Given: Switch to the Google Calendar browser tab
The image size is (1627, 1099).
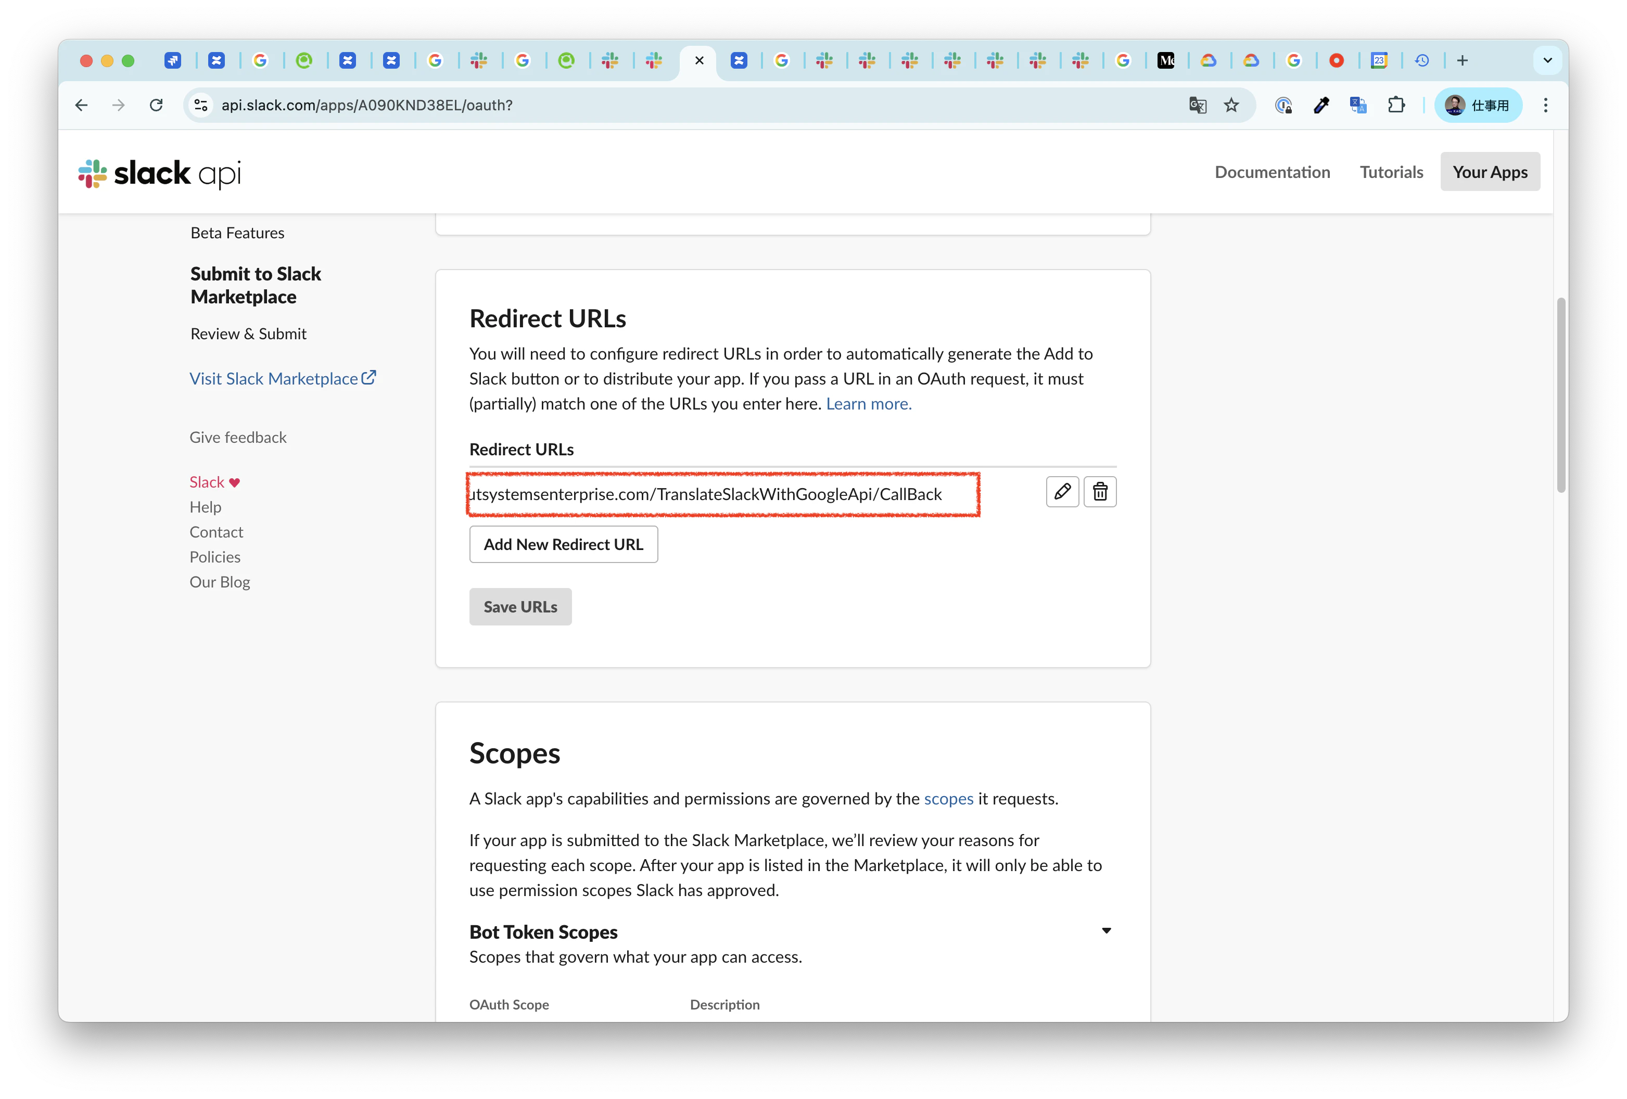Looking at the screenshot, I should (x=1378, y=60).
